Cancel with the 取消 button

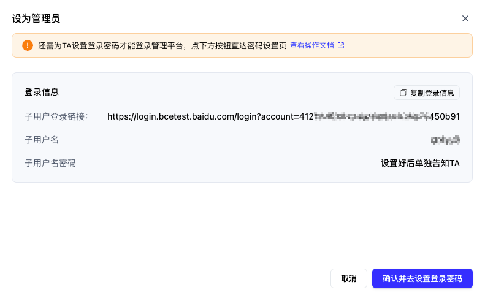349,278
